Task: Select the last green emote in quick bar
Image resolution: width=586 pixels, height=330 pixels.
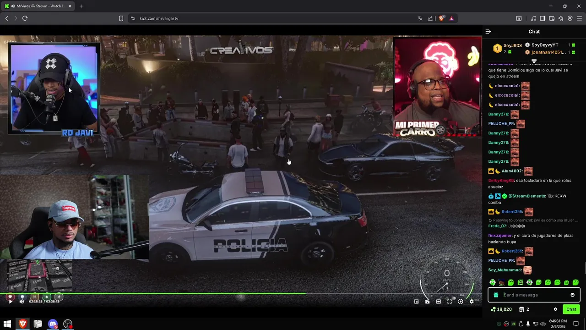Action: pos(575,282)
